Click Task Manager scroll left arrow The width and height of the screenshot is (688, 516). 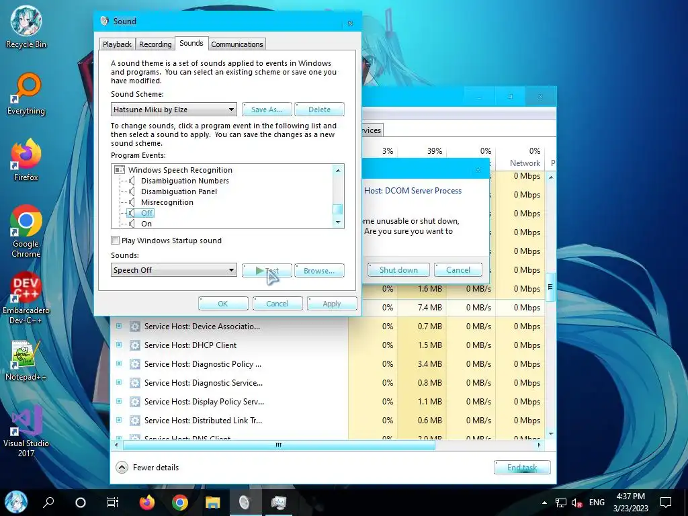coord(116,445)
